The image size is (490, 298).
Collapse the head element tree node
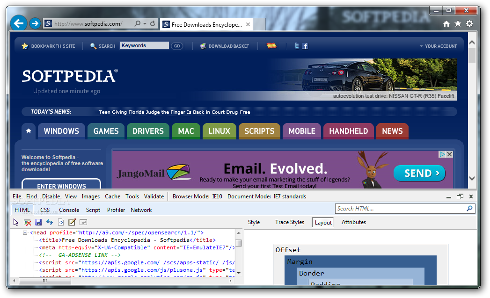point(25,233)
